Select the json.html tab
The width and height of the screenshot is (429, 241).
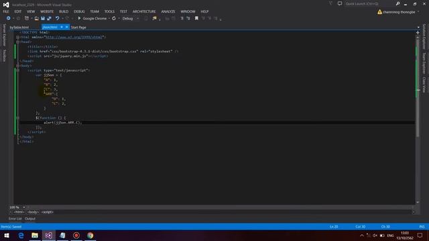coord(50,27)
